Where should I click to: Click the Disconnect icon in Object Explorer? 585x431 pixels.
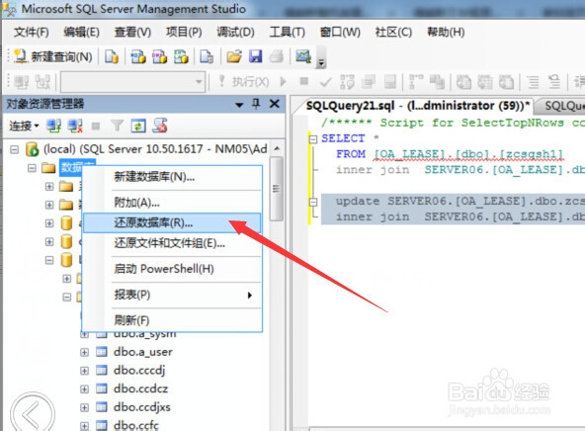pyautogui.click(x=75, y=127)
